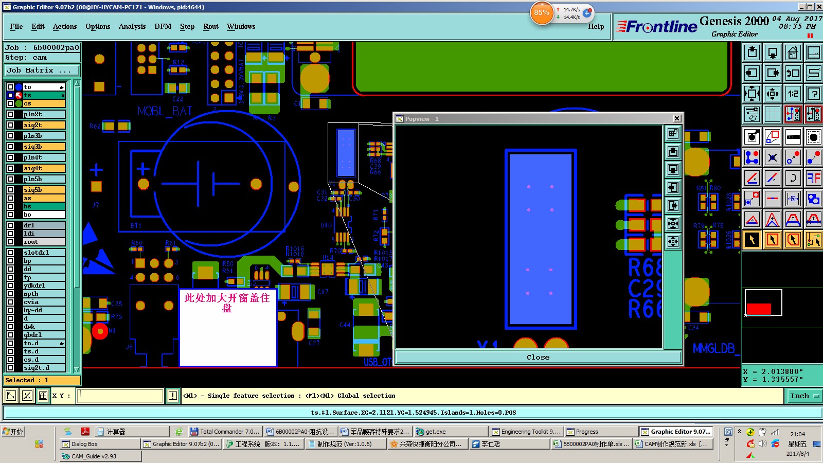Open the File menu
The width and height of the screenshot is (823, 463).
point(16,27)
